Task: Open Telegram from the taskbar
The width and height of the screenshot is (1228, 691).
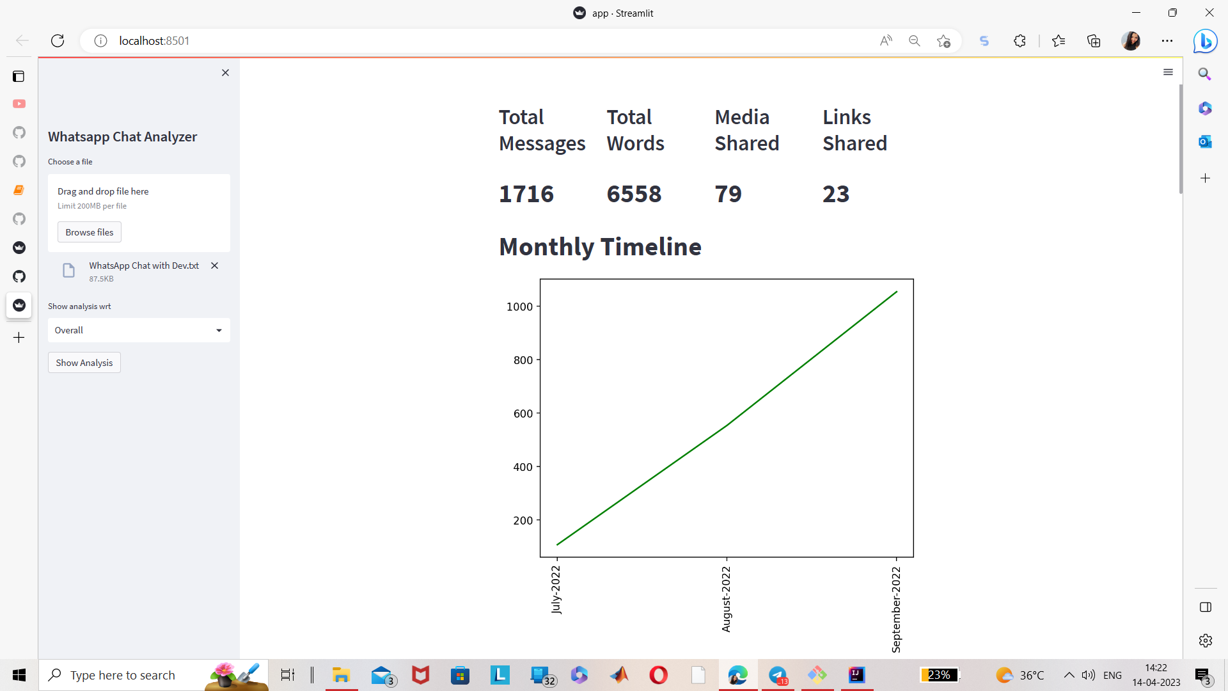Action: point(778,675)
